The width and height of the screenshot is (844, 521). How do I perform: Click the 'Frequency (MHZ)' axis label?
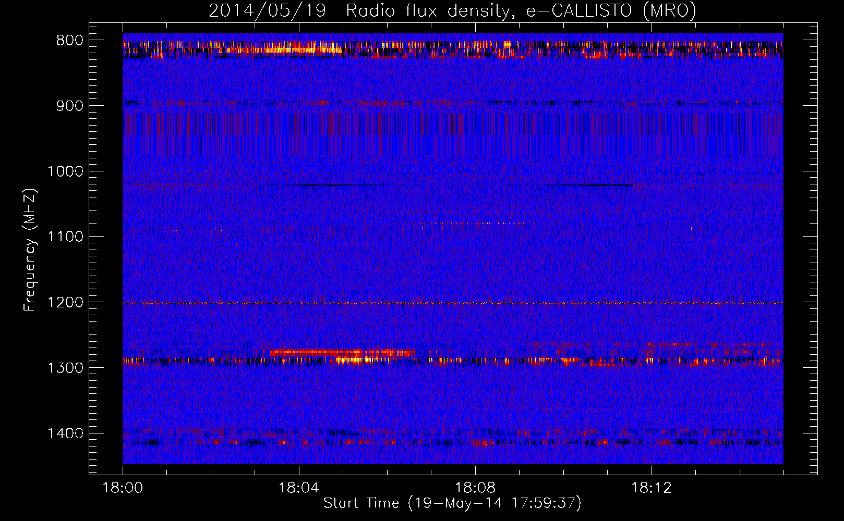(30, 250)
